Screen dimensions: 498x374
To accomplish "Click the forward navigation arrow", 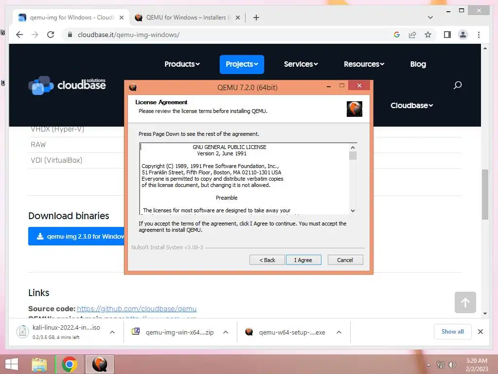I will (35, 35).
